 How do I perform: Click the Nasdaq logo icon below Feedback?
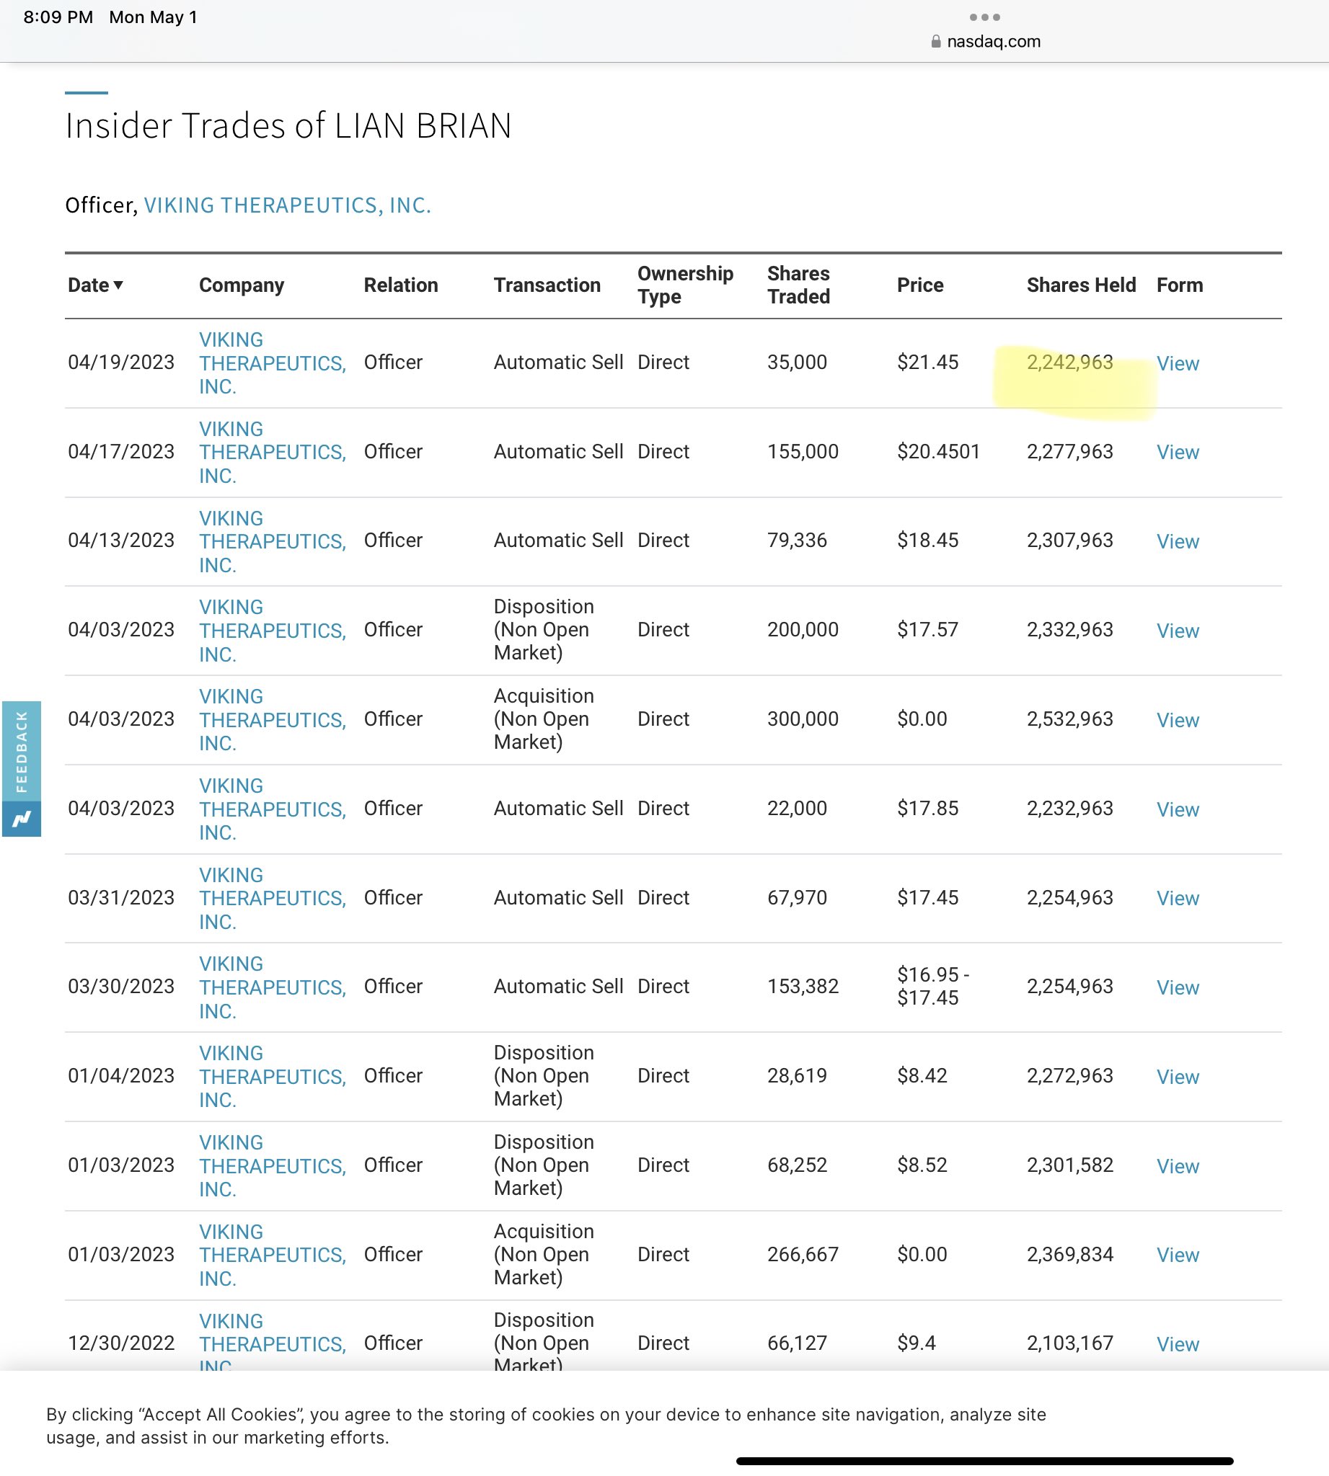tap(21, 819)
